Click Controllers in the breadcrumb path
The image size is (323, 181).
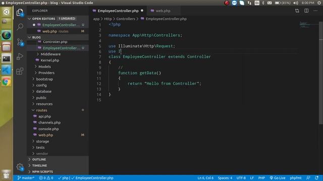pos(126,19)
